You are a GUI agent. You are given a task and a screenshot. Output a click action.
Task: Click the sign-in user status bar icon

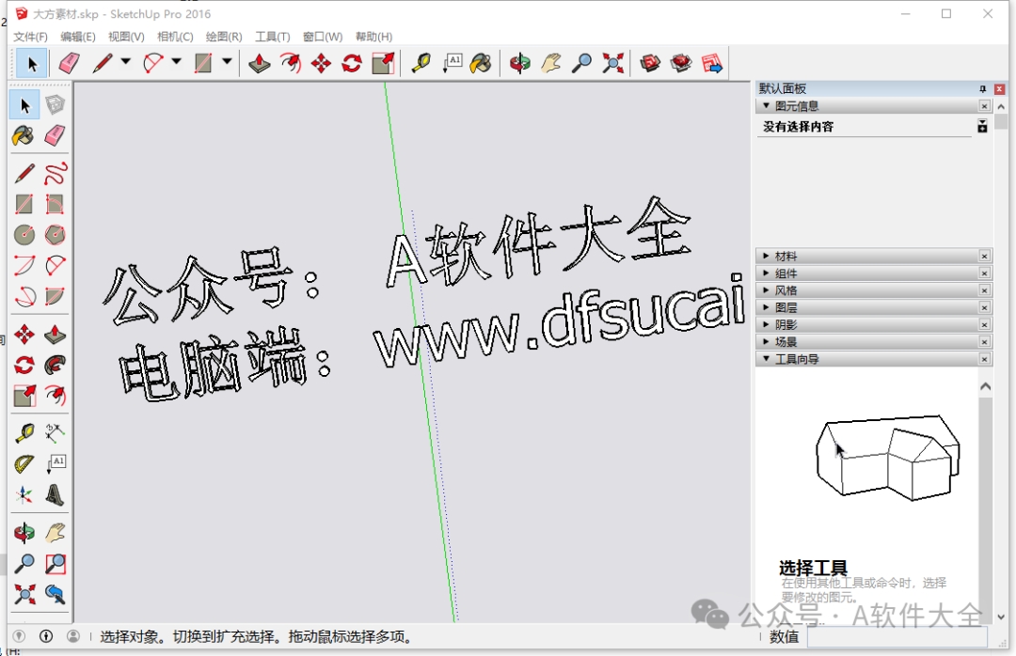click(x=73, y=636)
